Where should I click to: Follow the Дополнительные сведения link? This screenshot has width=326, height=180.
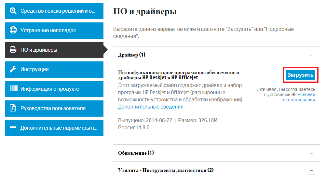(x=151, y=107)
